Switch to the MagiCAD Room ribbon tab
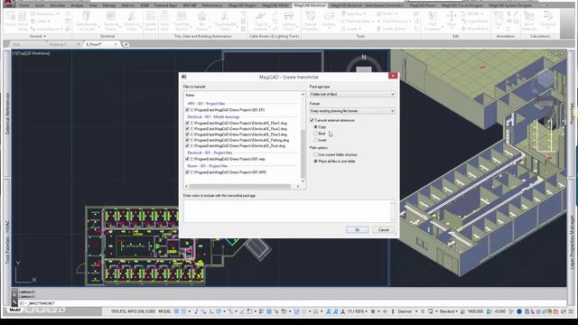Image resolution: width=578 pixels, height=325 pixels. tap(423, 5)
